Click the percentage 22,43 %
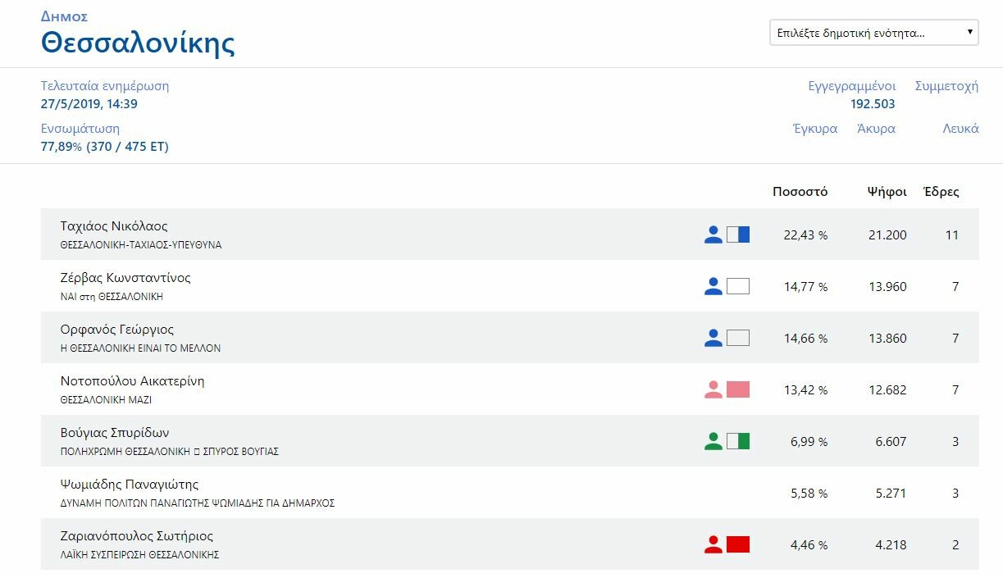The height and width of the screenshot is (578, 1003). [805, 235]
